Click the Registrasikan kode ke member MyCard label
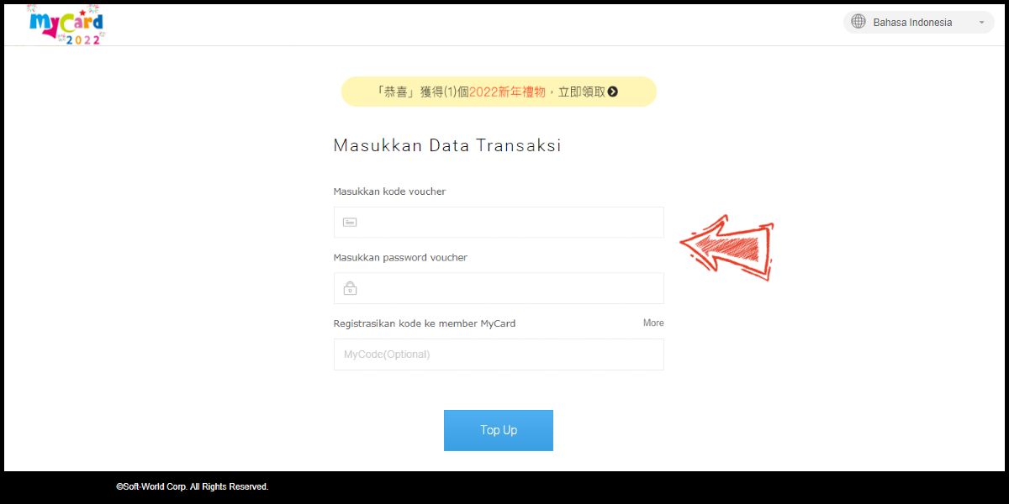The image size is (1009, 504). [x=425, y=323]
